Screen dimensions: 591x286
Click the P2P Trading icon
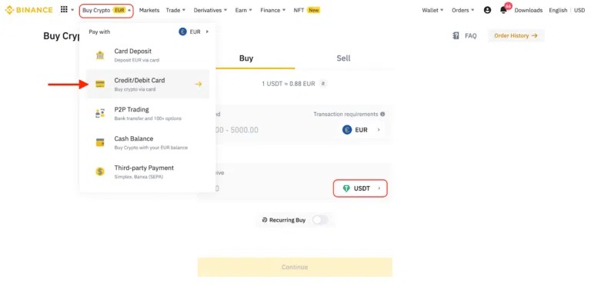click(x=100, y=113)
